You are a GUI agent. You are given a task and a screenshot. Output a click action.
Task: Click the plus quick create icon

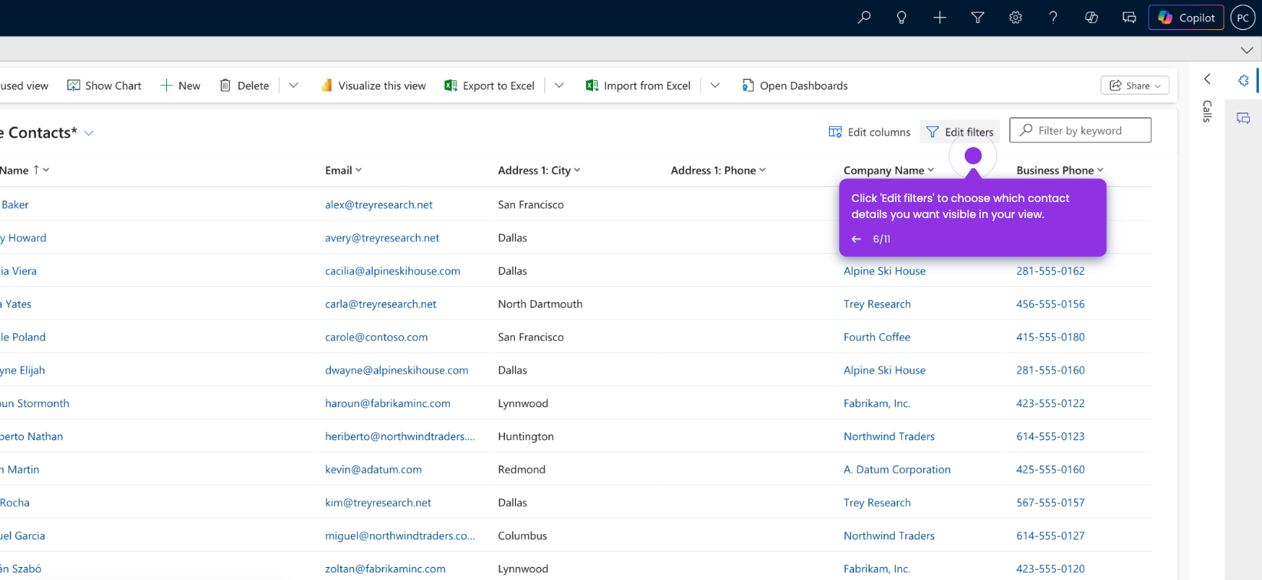coord(940,18)
